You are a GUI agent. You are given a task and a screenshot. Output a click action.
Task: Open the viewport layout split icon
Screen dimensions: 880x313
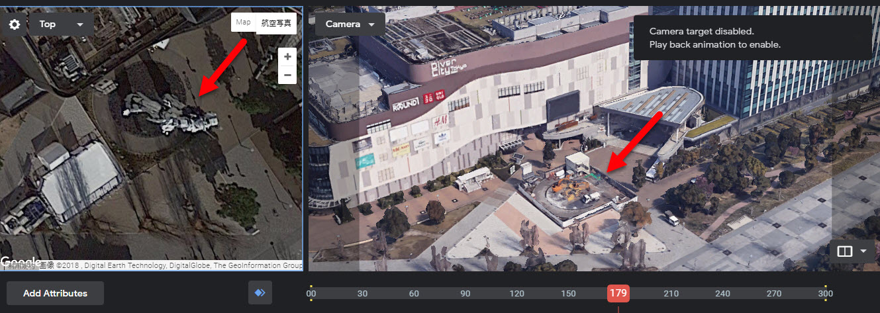click(x=844, y=251)
